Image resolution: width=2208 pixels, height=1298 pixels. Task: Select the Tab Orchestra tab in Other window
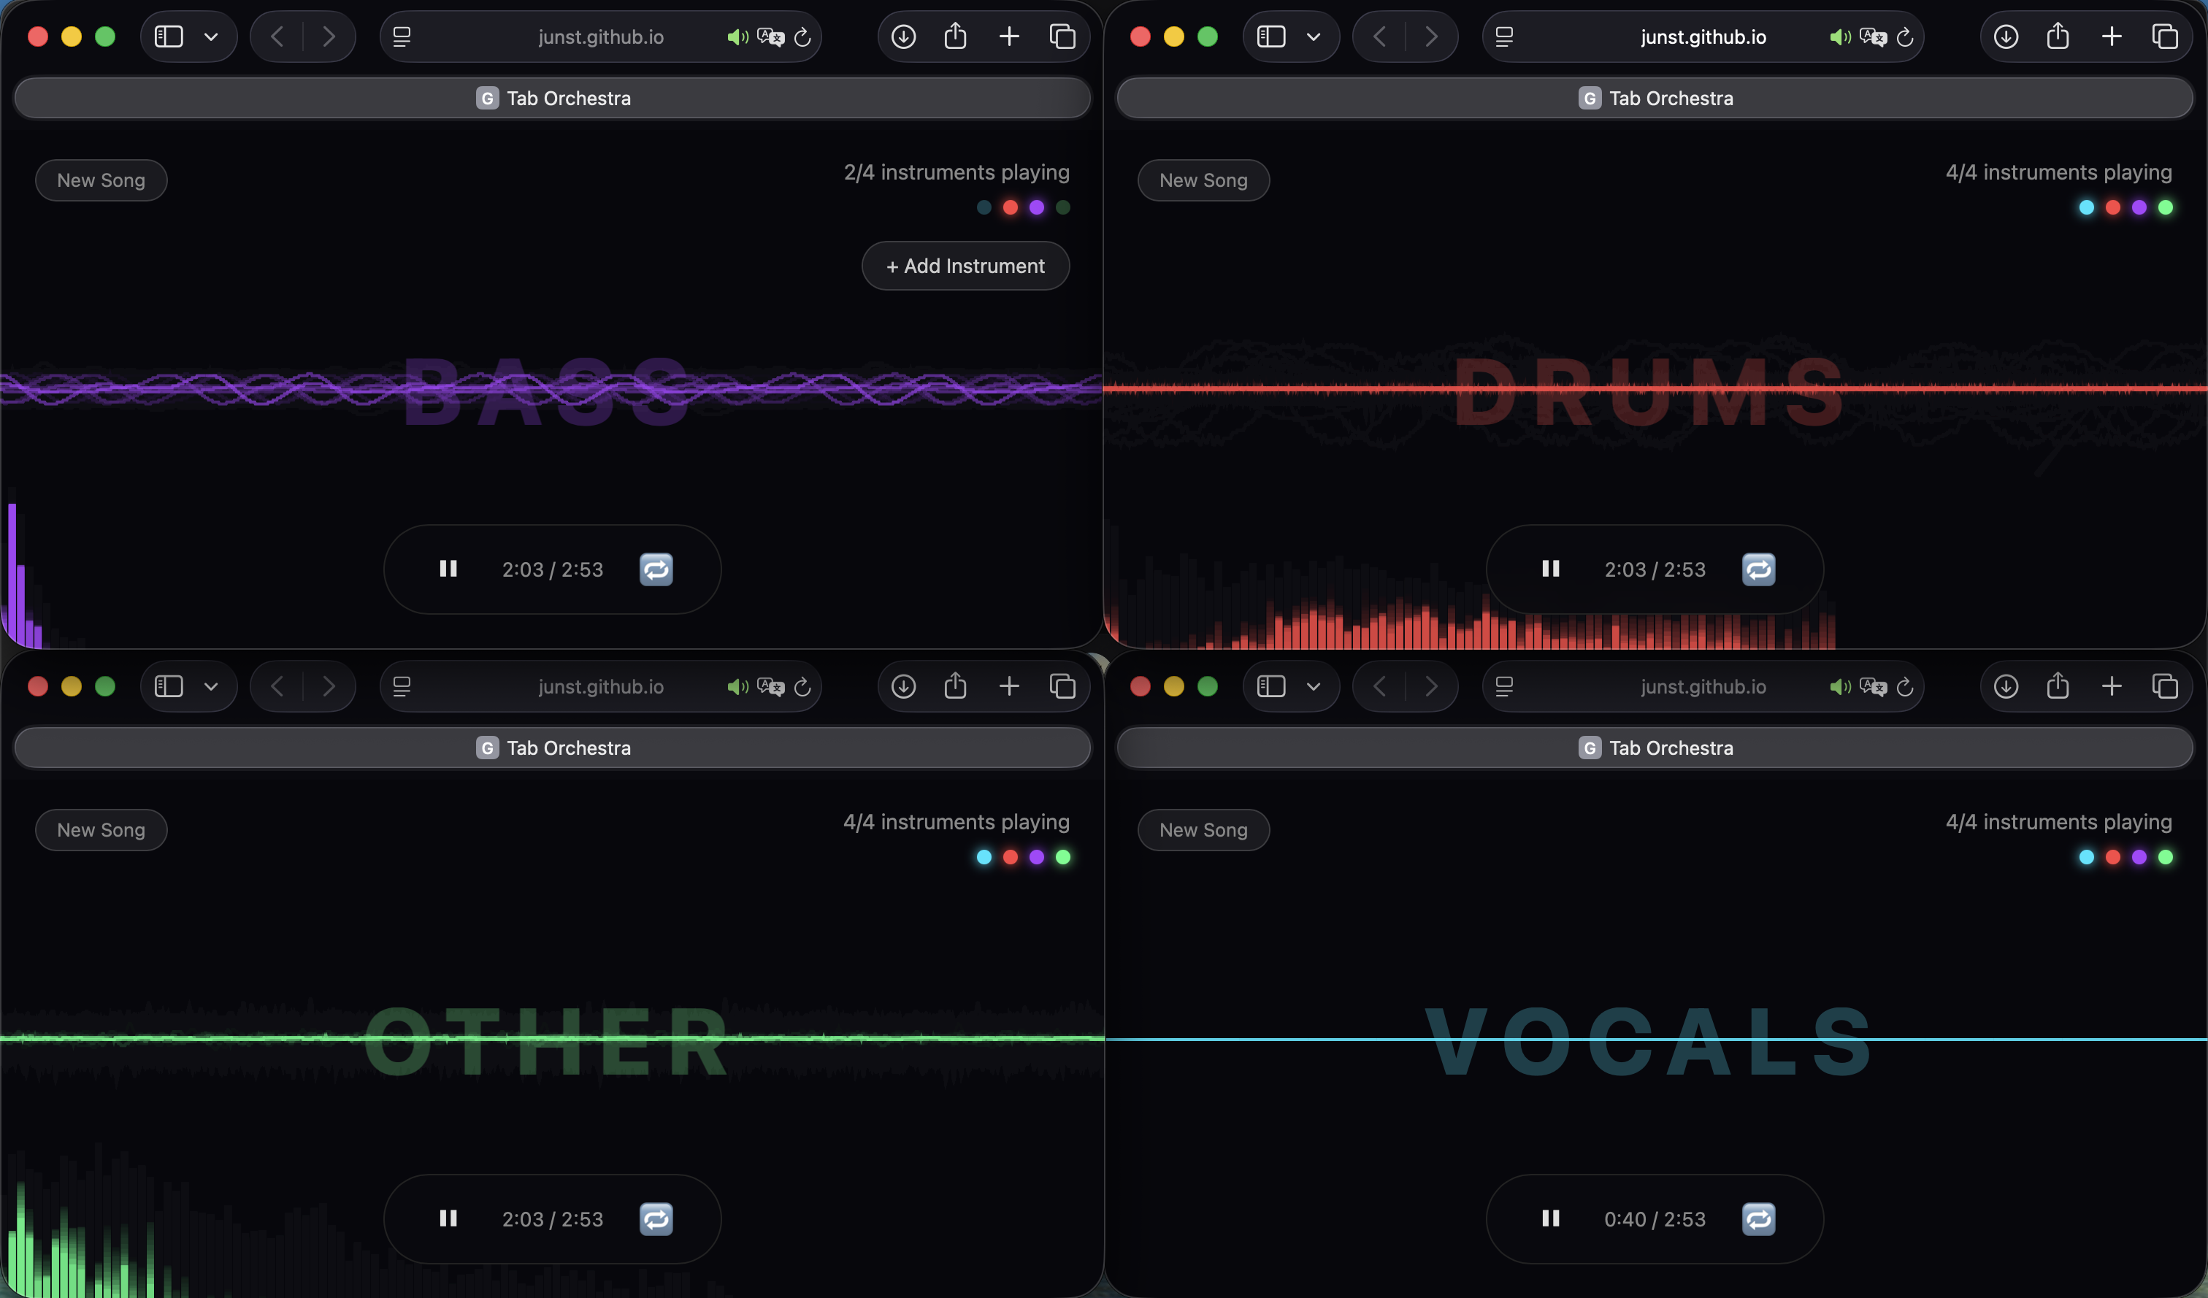pyautogui.click(x=552, y=748)
